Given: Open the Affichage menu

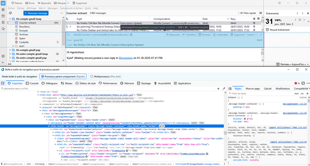Looking at the screenshot, I should click(x=31, y=8).
